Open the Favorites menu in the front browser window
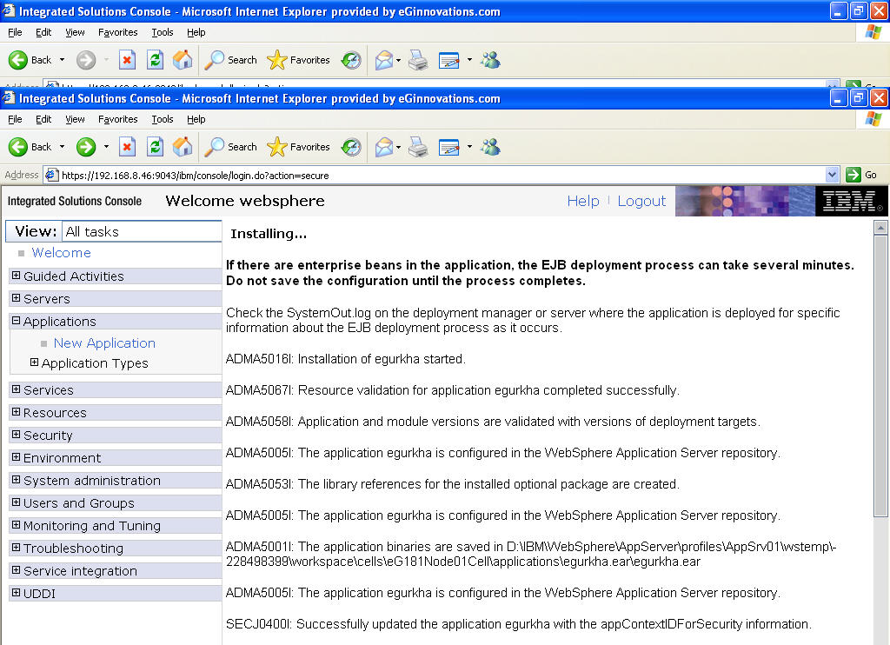This screenshot has height=645, width=890. 117,119
